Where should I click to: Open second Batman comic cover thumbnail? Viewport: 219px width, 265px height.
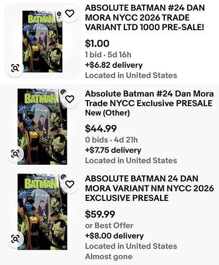[42, 127]
